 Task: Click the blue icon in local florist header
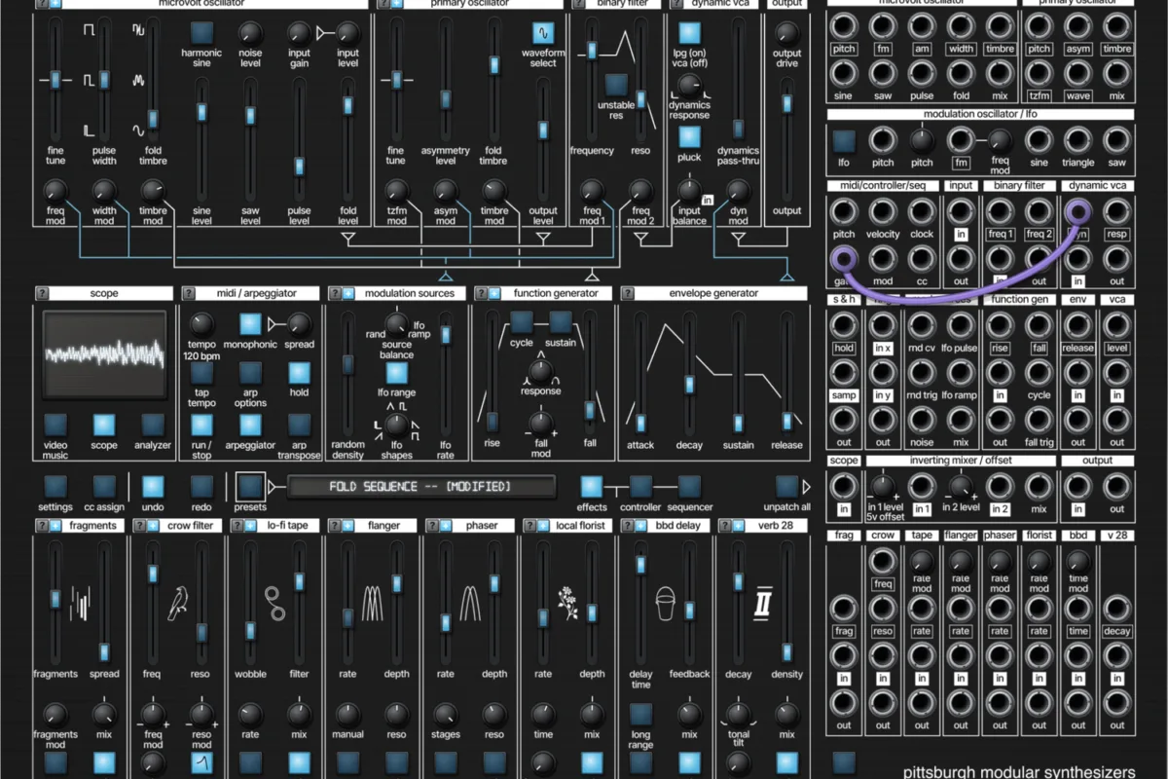tap(542, 525)
